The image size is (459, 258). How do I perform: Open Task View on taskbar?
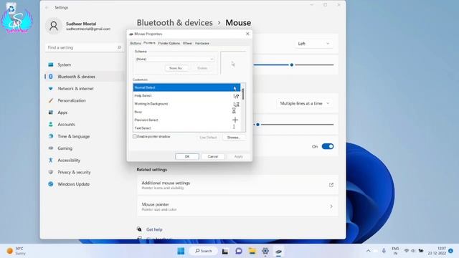[224, 251]
